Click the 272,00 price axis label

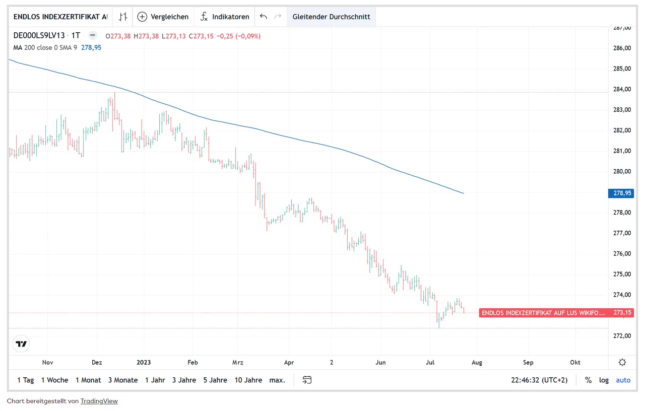[x=621, y=335]
